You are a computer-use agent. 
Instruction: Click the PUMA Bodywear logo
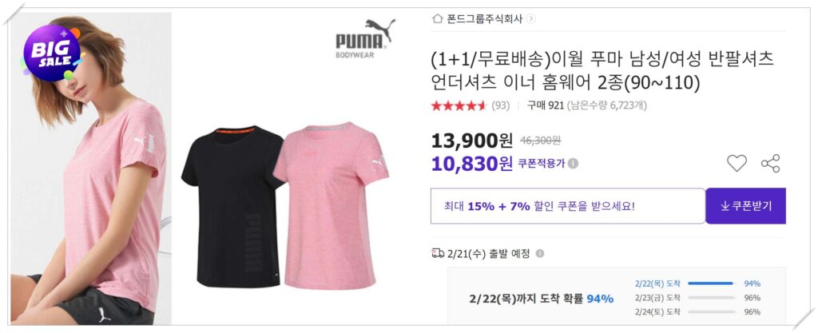coord(364,38)
